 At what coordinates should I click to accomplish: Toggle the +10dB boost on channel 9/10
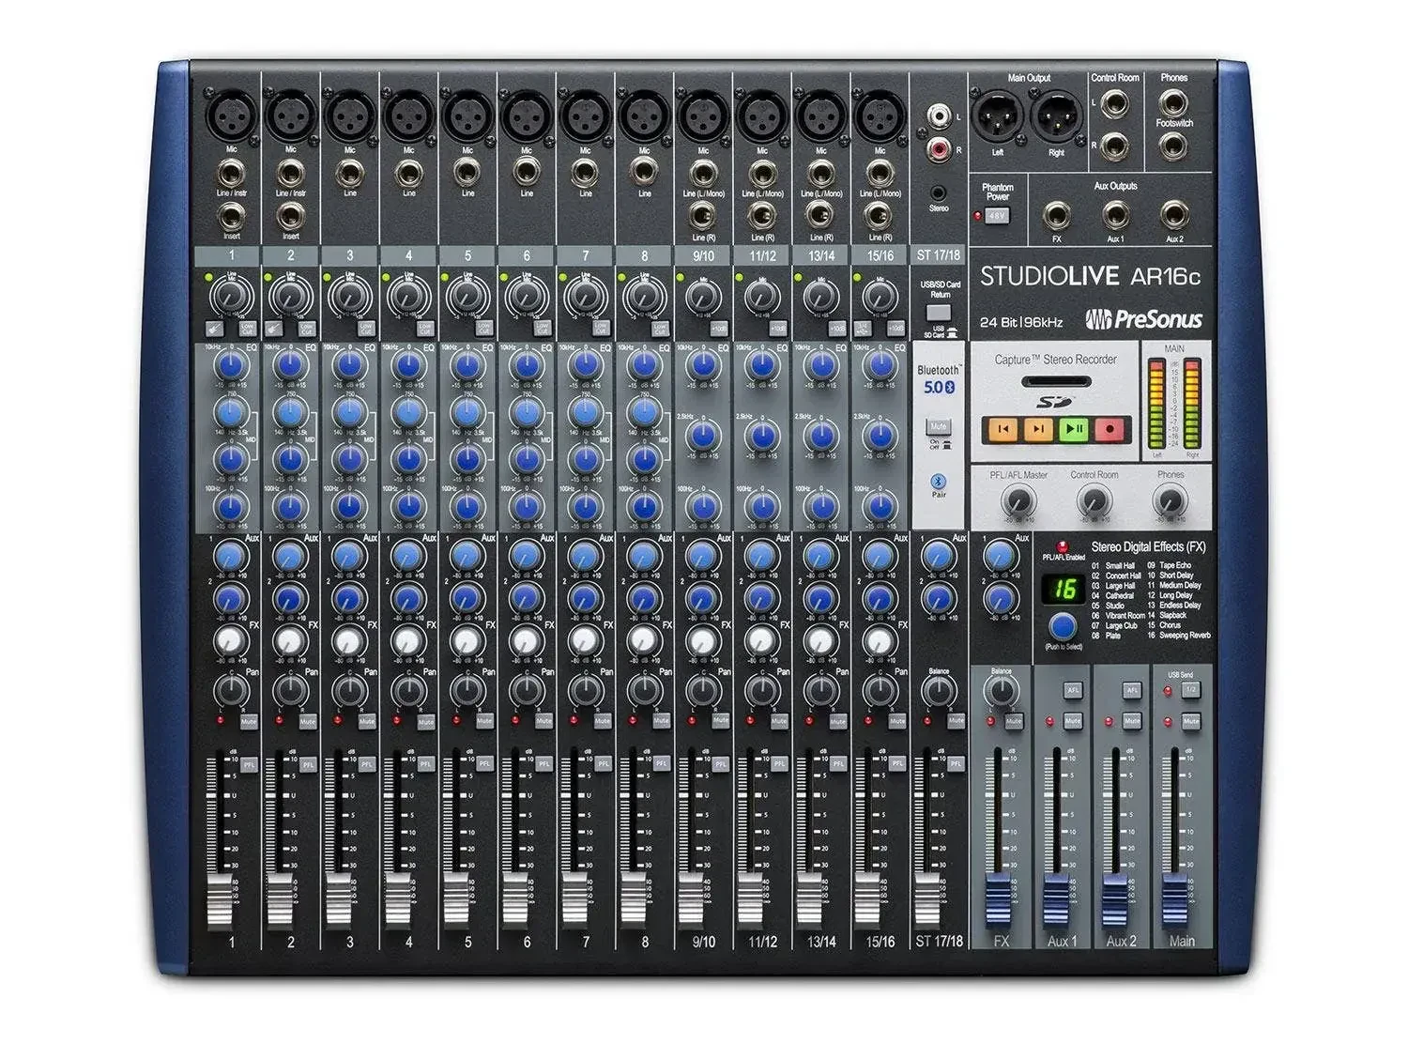(x=718, y=329)
